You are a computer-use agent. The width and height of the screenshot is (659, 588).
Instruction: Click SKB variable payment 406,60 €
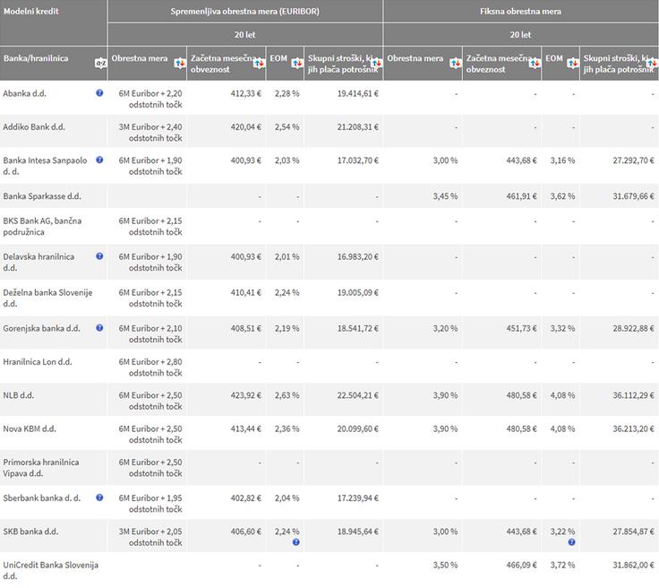click(246, 532)
